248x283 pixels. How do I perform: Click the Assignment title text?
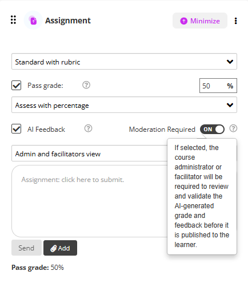point(68,21)
